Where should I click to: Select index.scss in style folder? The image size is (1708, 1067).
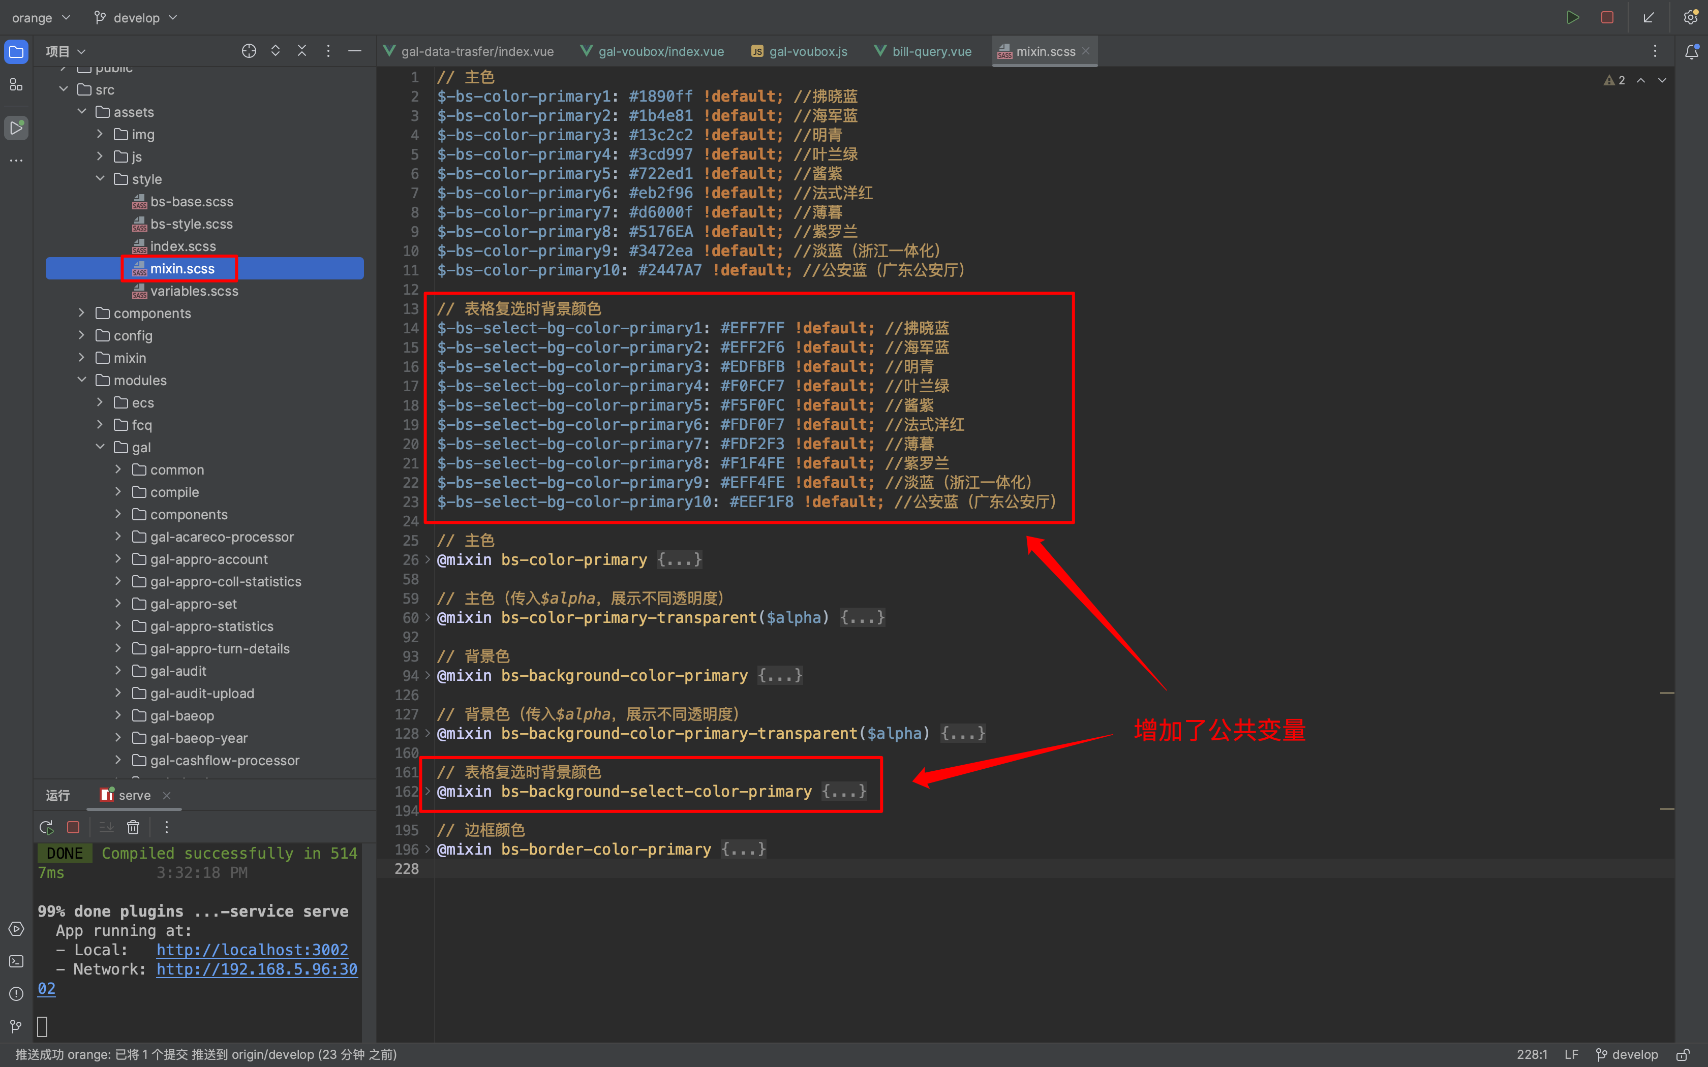(183, 245)
